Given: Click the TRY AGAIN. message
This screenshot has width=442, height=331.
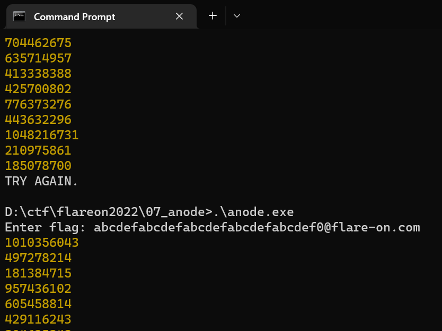Looking at the screenshot, I should 42,181.
